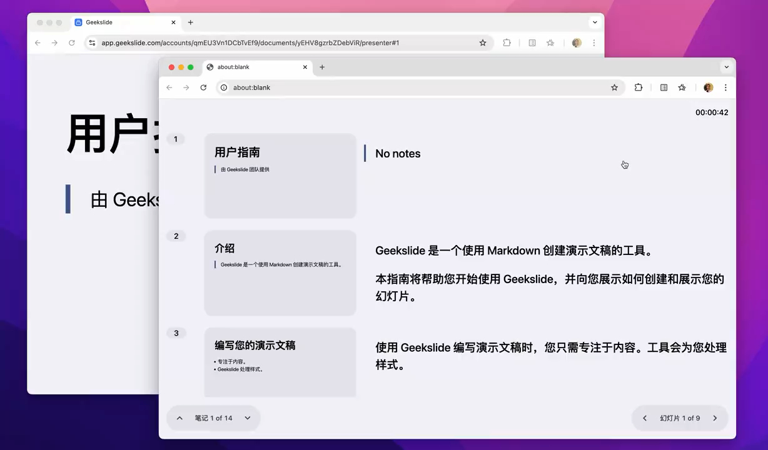Click note 'Geekslide 是一个使用 Markdown 创建演示文稿的工具'
The height and width of the screenshot is (450, 768).
tap(514, 251)
